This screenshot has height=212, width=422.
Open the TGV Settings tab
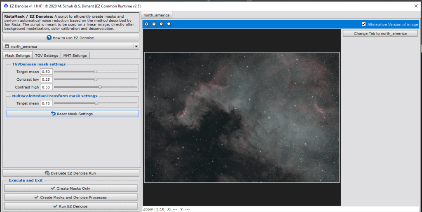[x=47, y=55]
